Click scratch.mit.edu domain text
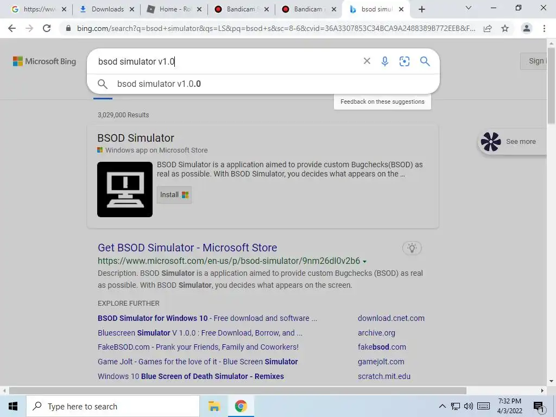 [x=384, y=376]
